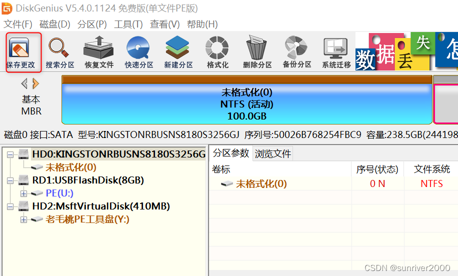Image resolution: width=458 pixels, height=276 pixels.
Task: Click the 系统迁移 system migration icon
Action: 335,48
